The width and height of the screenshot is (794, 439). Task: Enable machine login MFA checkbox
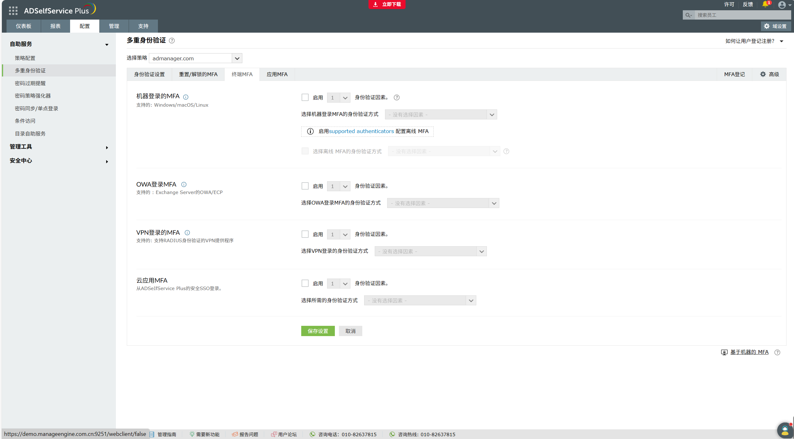305,97
